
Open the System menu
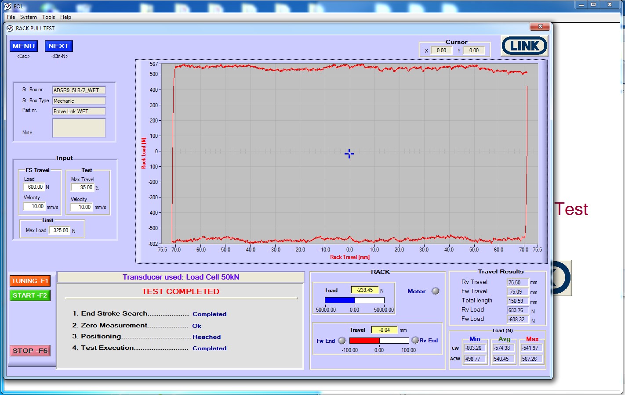(28, 17)
